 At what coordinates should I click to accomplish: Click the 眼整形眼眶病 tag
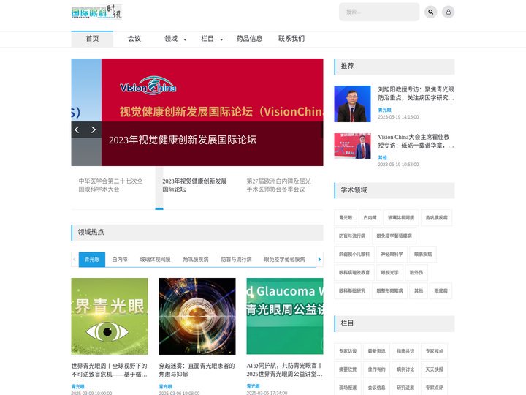click(x=390, y=290)
